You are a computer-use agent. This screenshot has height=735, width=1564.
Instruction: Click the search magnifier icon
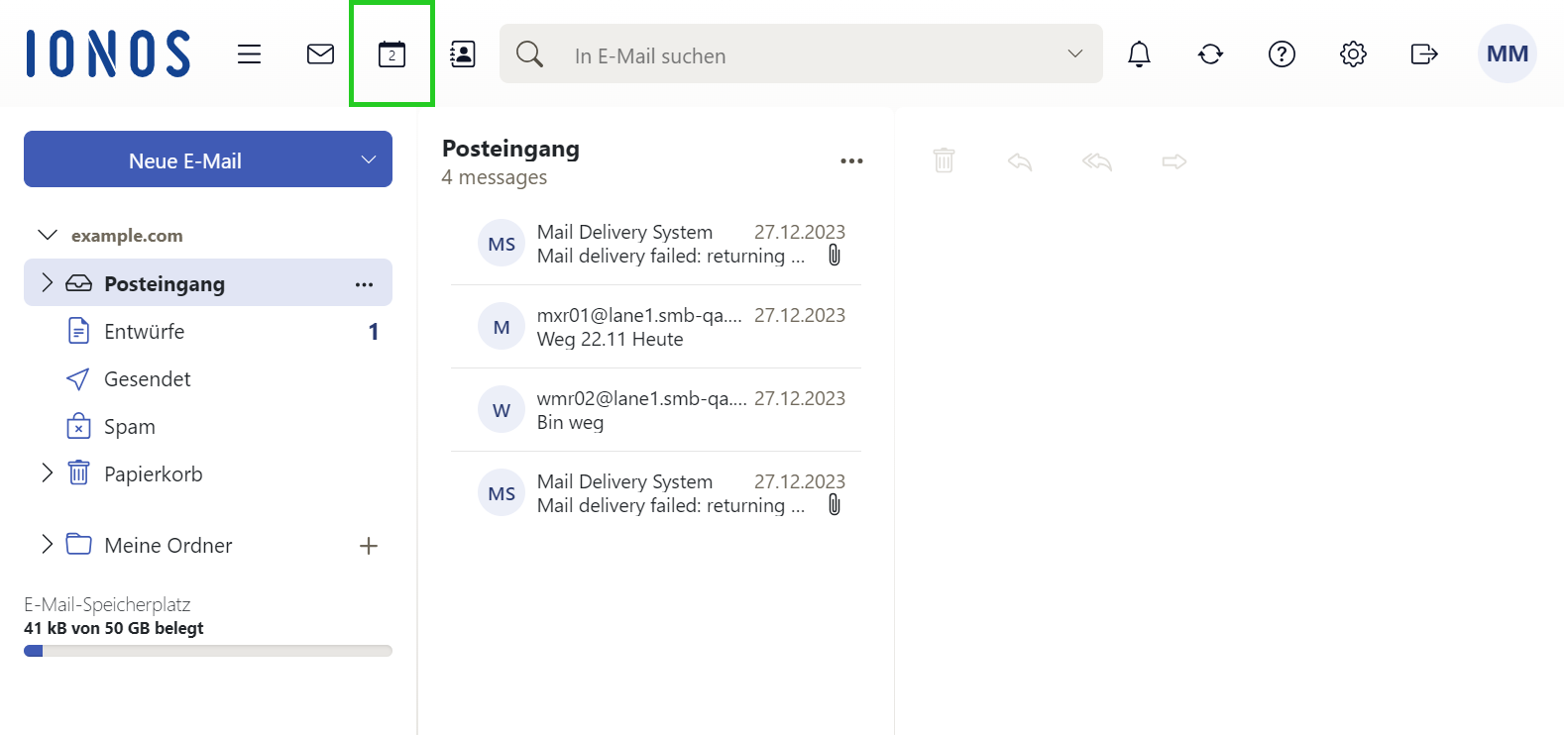coord(530,53)
